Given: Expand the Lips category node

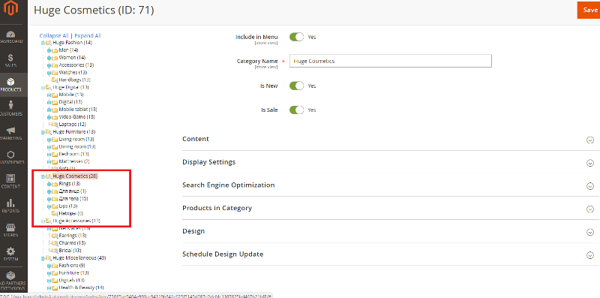Looking at the screenshot, I should click(49, 206).
